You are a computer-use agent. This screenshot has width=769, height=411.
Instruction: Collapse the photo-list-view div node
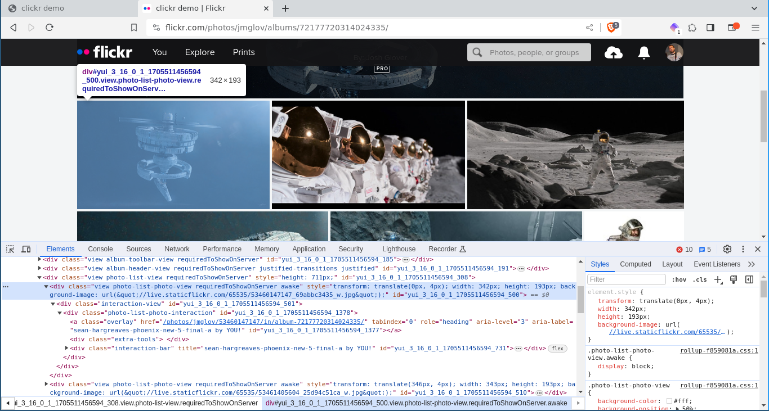coord(39,277)
